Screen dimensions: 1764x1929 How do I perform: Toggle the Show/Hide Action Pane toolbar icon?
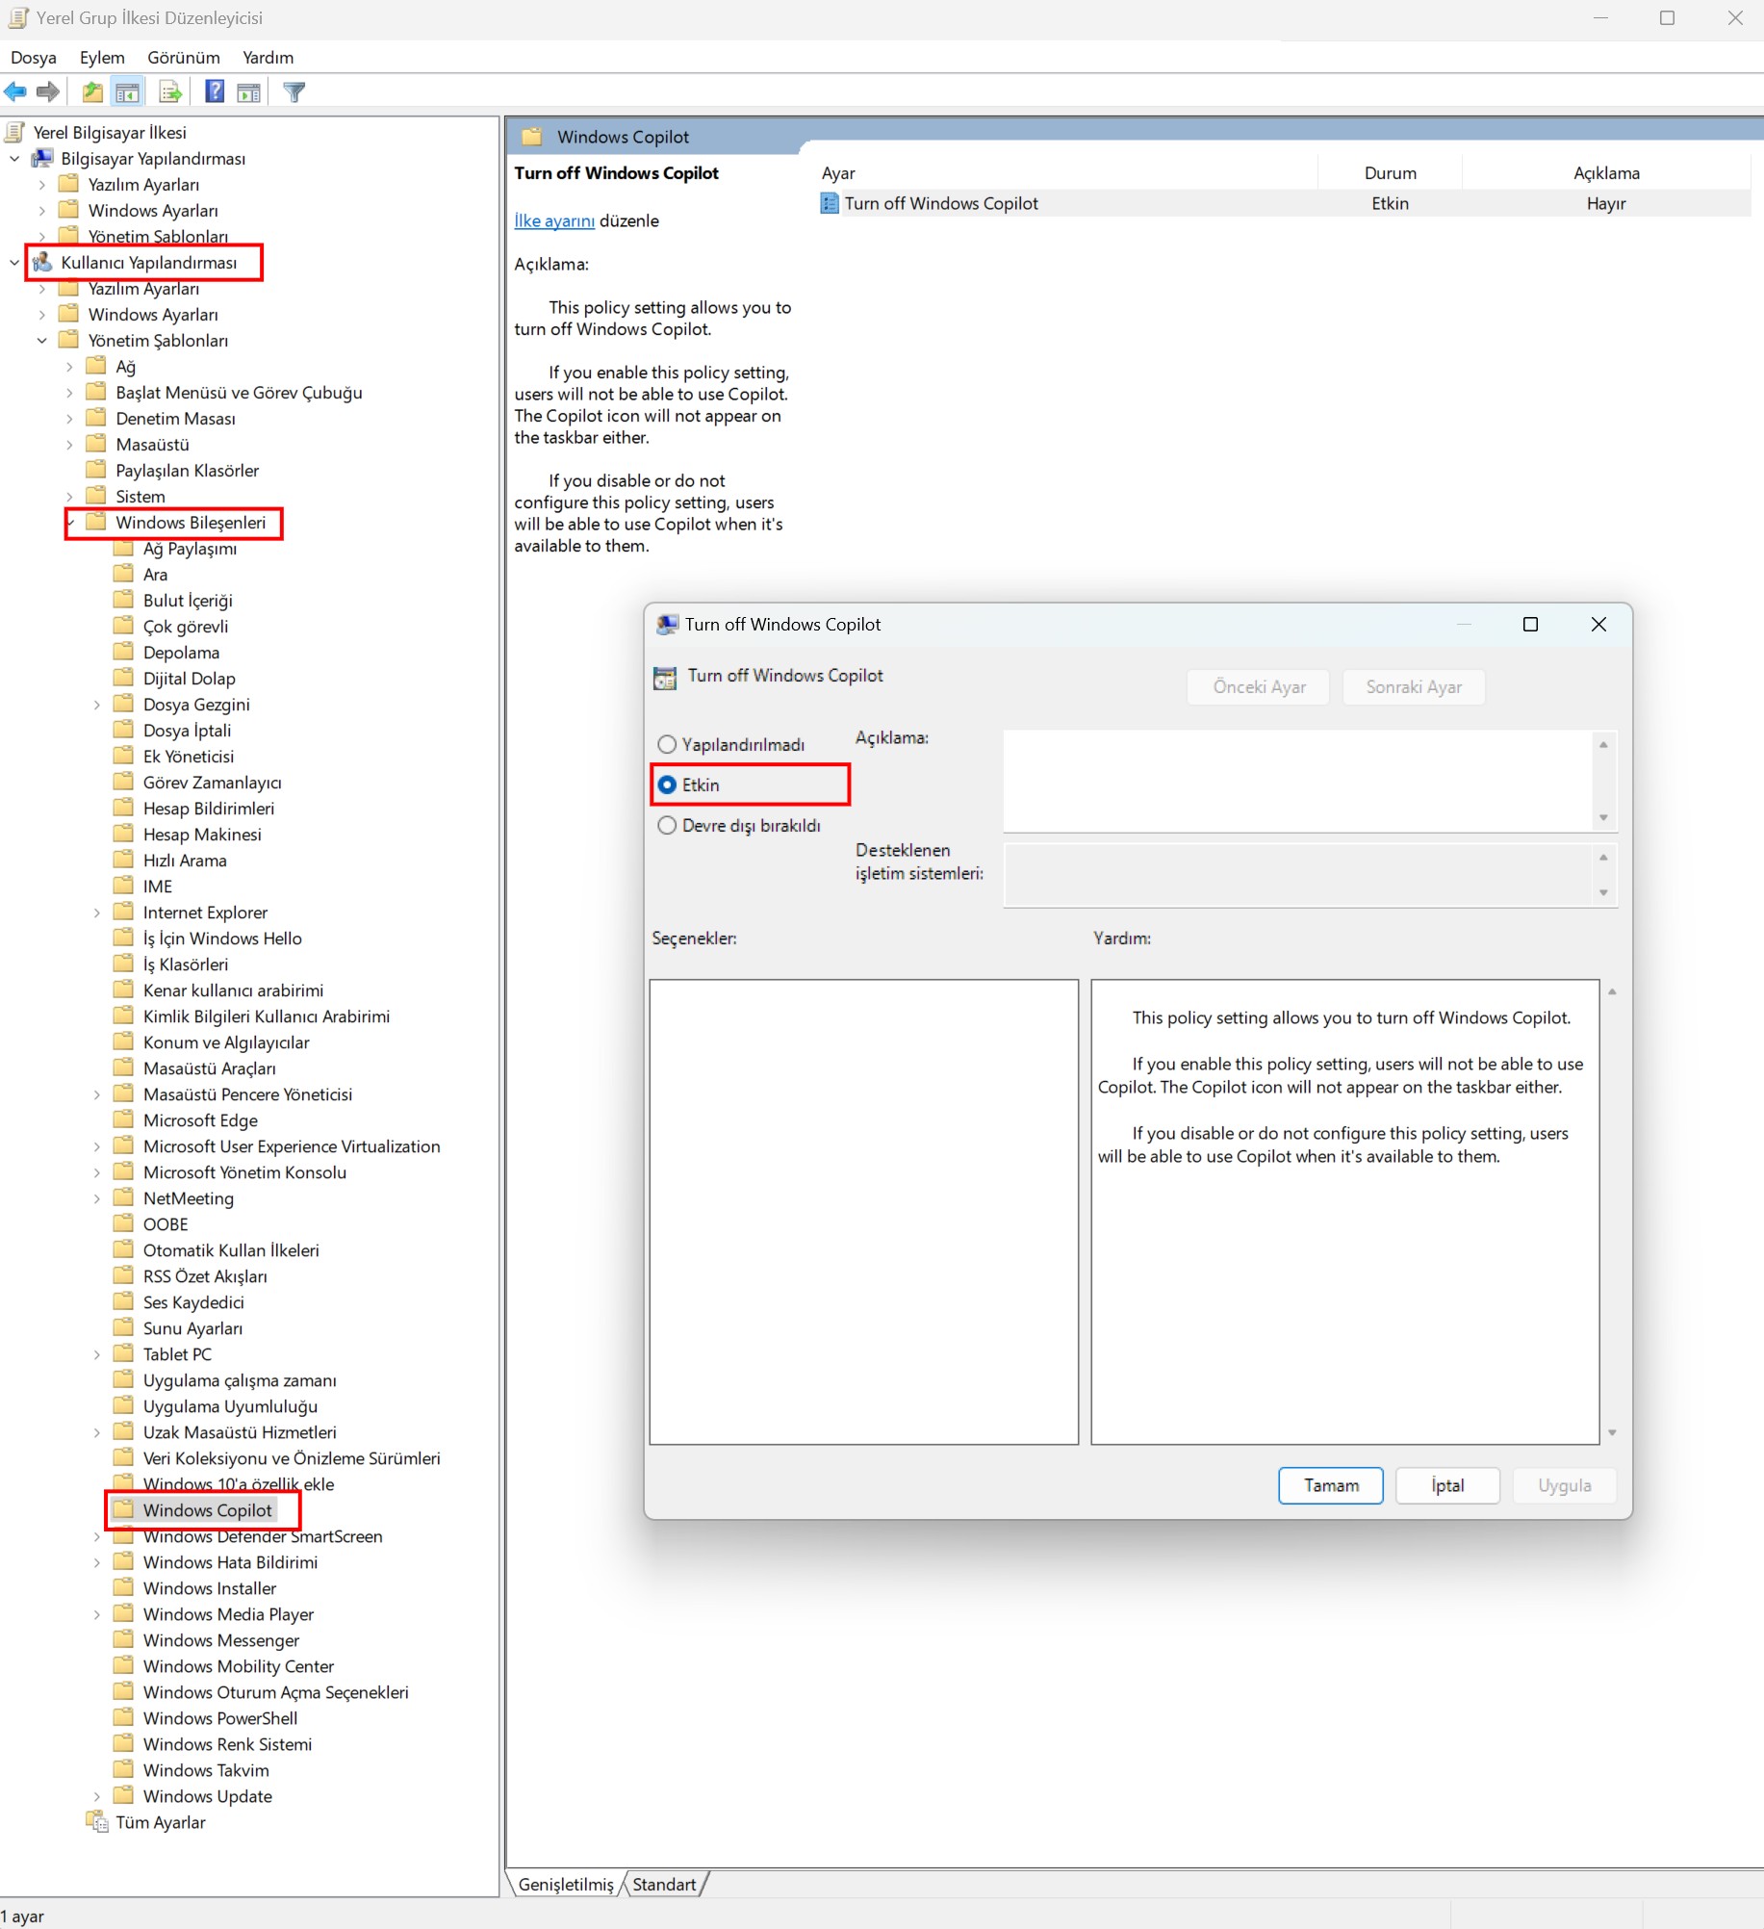pos(248,92)
